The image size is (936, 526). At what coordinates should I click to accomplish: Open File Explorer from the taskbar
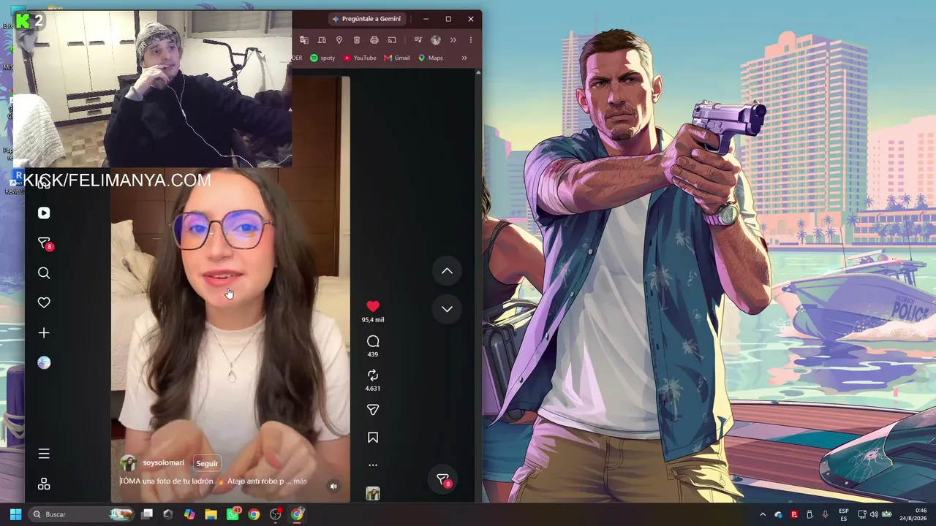tap(211, 514)
